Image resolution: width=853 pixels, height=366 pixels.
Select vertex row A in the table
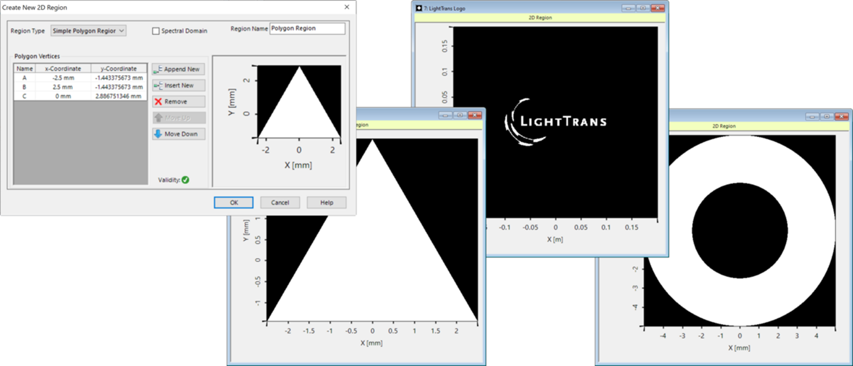point(80,78)
